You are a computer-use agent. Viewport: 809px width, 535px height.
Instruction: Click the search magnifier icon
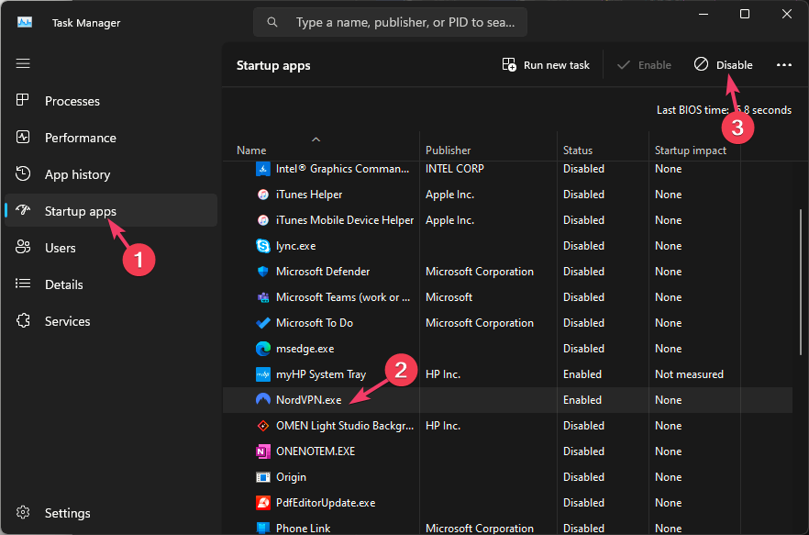[272, 22]
